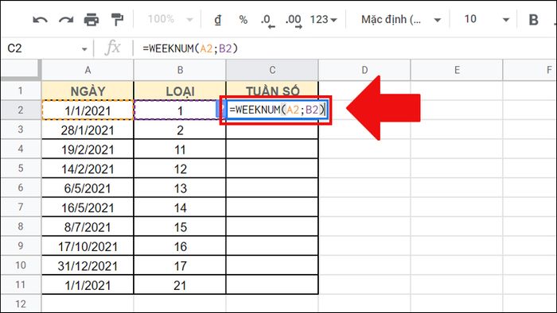
Task: Click LOẠI cell with value 13
Action: point(180,187)
